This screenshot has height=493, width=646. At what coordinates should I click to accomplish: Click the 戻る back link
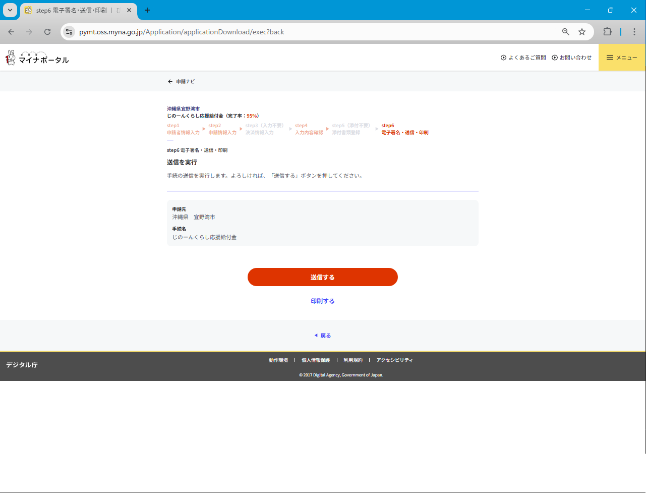(323, 336)
